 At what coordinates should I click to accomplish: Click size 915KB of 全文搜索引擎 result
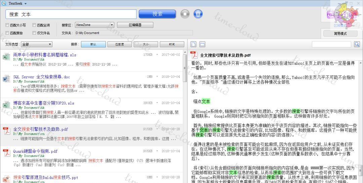coord(148,129)
